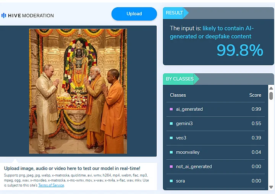Click the 0.99 score for ai_generated
This screenshot has width=275, height=194.
click(256, 109)
